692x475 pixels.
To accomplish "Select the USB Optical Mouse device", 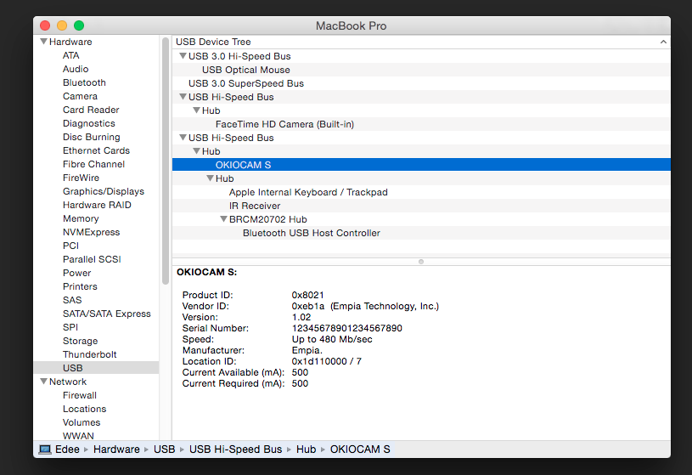I will [x=245, y=70].
